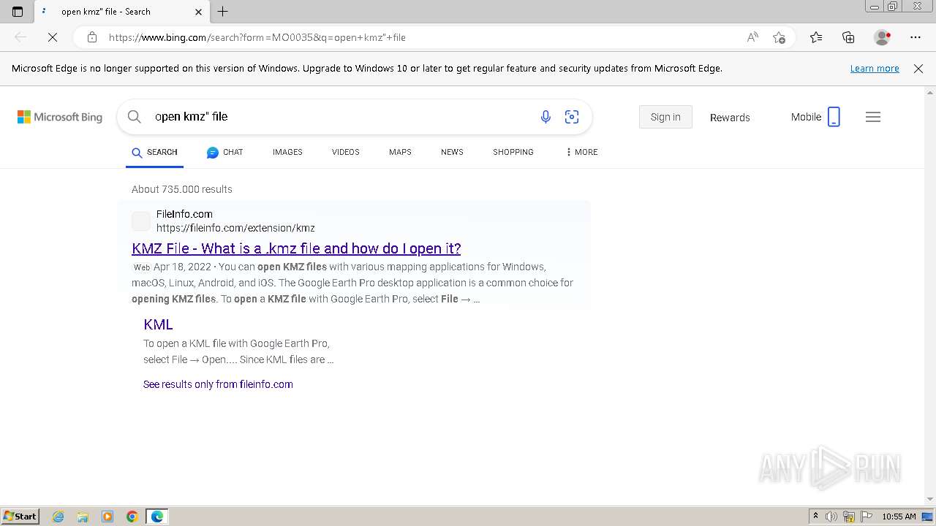The width and height of the screenshot is (936, 526).
Task: Go to Microsoft Bing home logo
Action: click(60, 117)
